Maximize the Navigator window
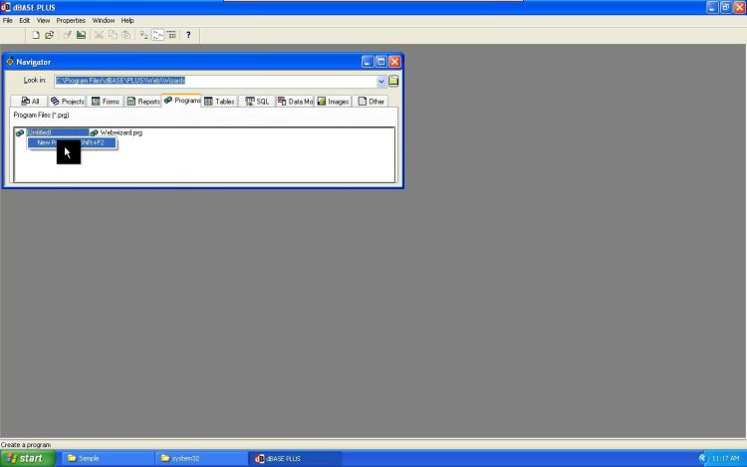The width and height of the screenshot is (747, 467). click(381, 62)
